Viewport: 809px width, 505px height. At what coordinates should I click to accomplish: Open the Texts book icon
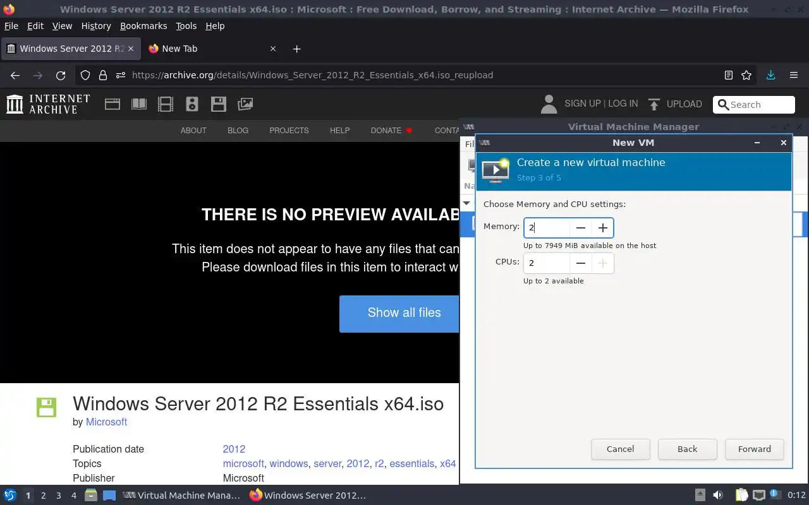(x=139, y=104)
